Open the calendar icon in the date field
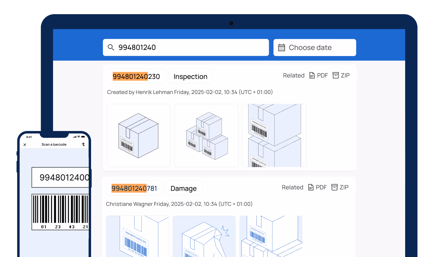Viewport: 432px width, 257px height. point(281,47)
